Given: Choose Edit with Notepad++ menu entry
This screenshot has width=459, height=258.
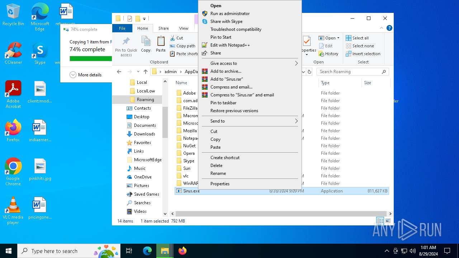Looking at the screenshot, I should pyautogui.click(x=250, y=45).
